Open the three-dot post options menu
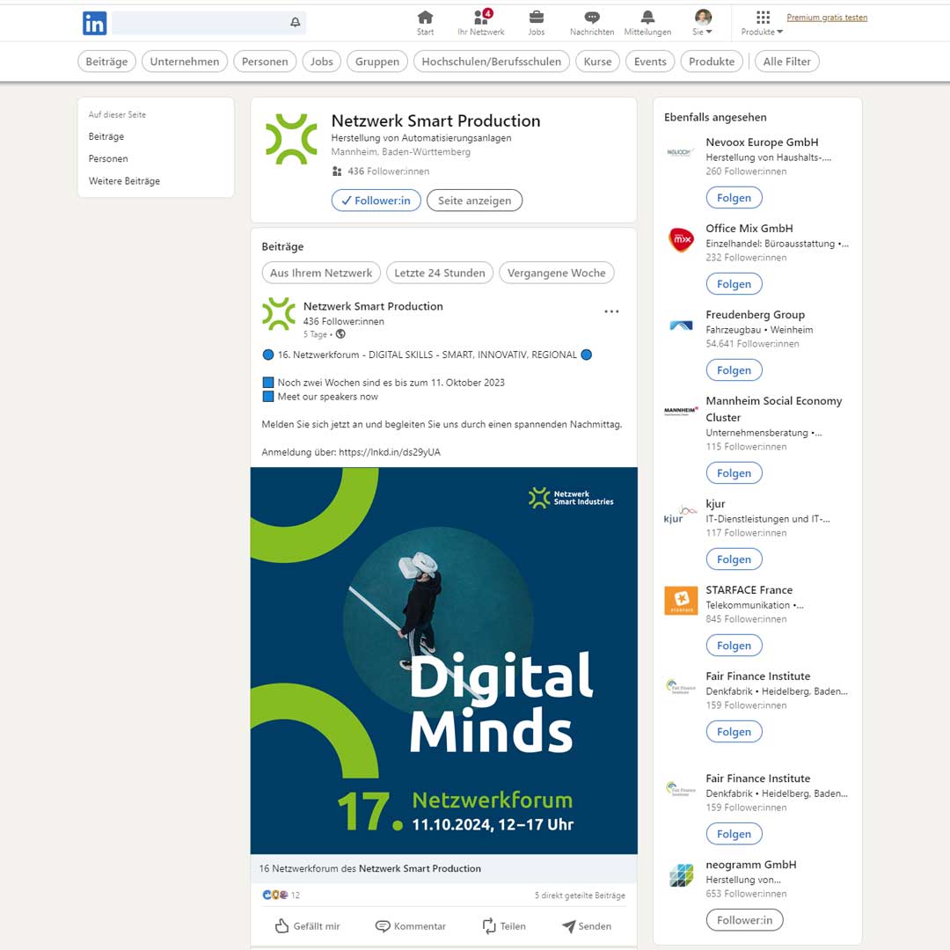The height and width of the screenshot is (950, 950). tap(611, 311)
